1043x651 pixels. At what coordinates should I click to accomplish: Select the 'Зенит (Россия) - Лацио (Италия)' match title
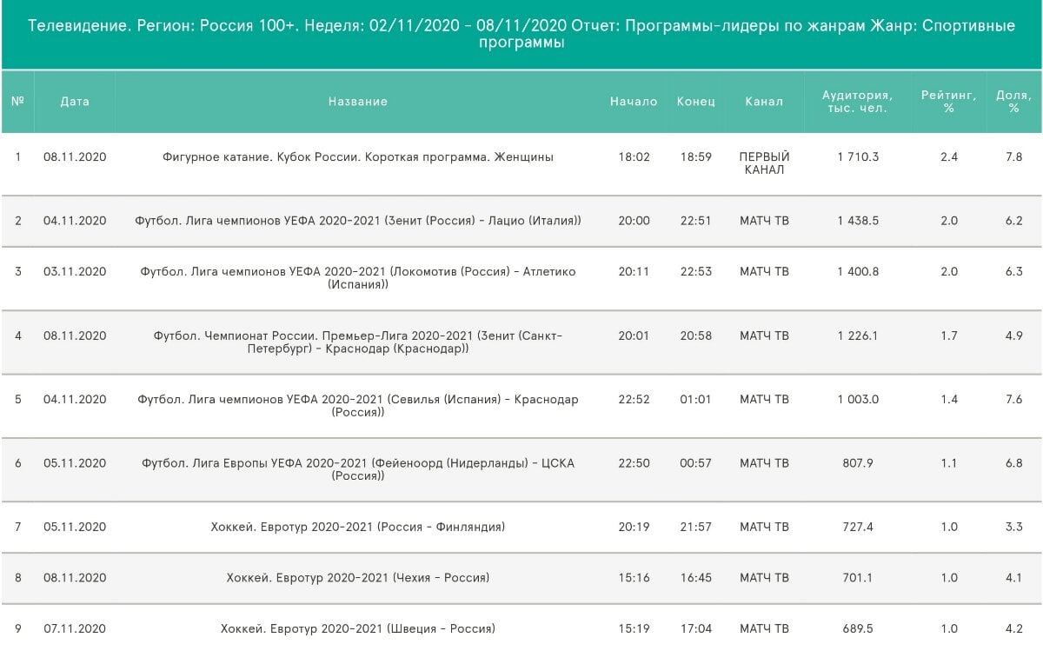(x=358, y=221)
